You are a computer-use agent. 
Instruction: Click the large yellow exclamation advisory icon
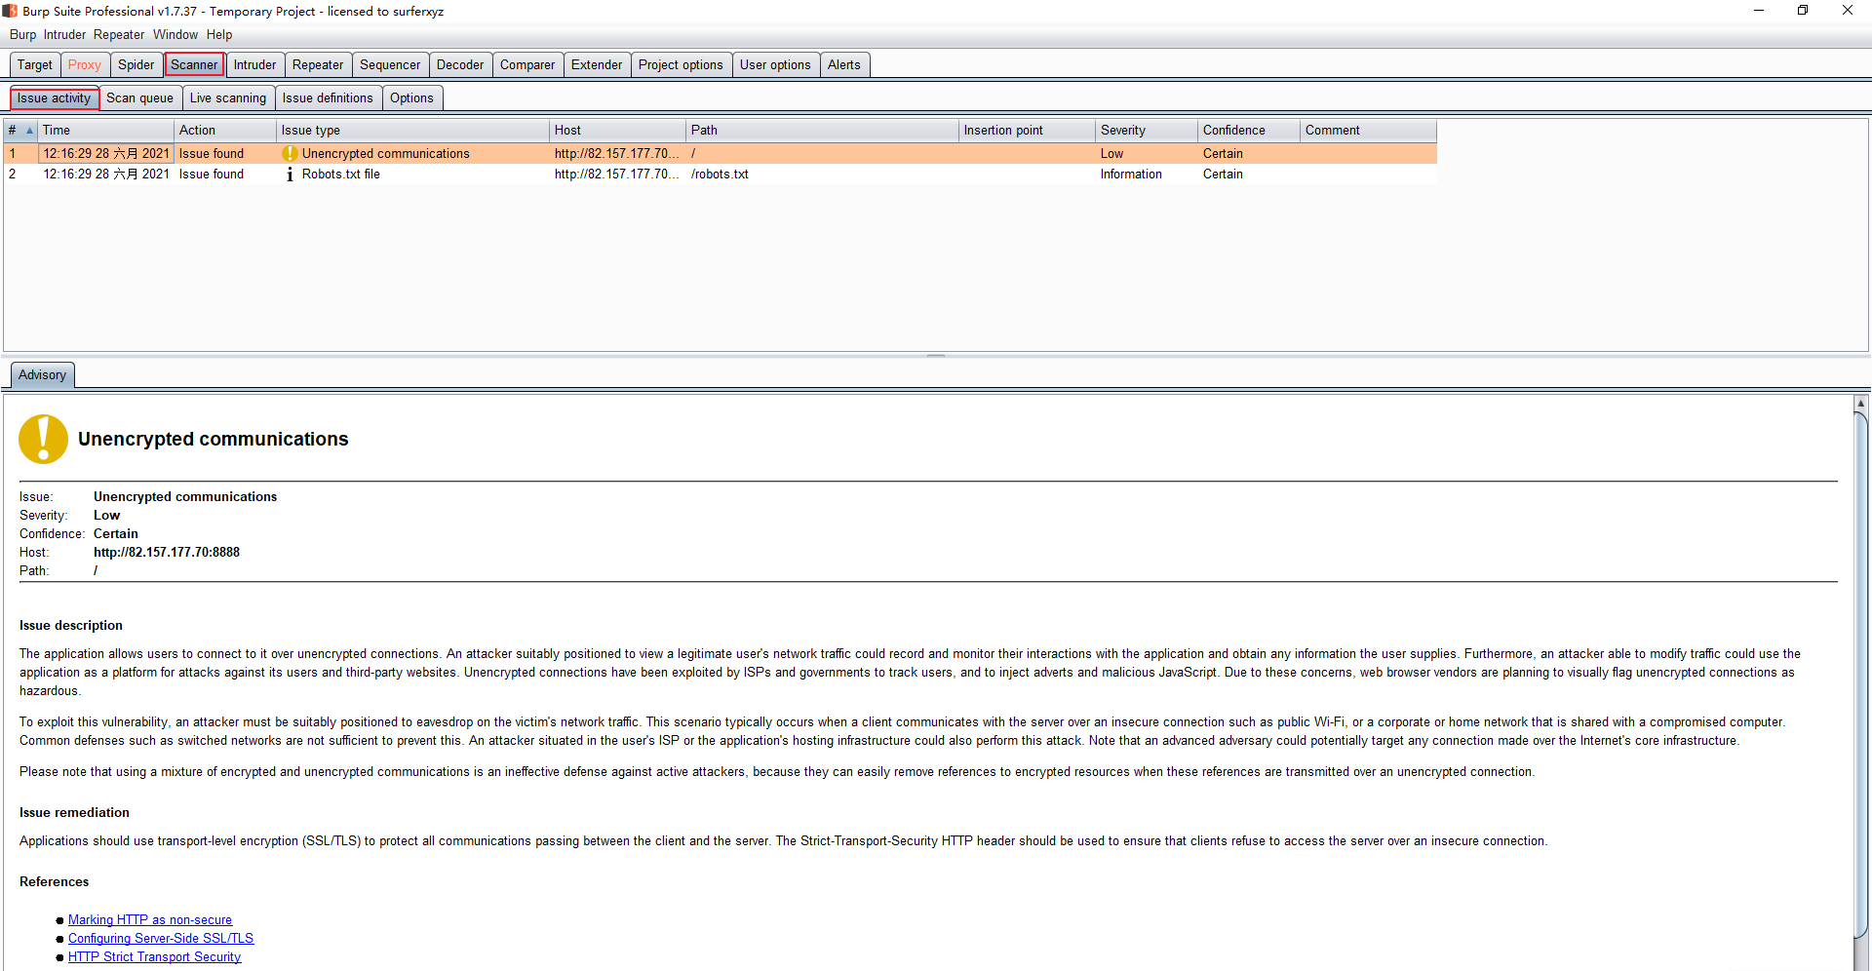coord(43,439)
